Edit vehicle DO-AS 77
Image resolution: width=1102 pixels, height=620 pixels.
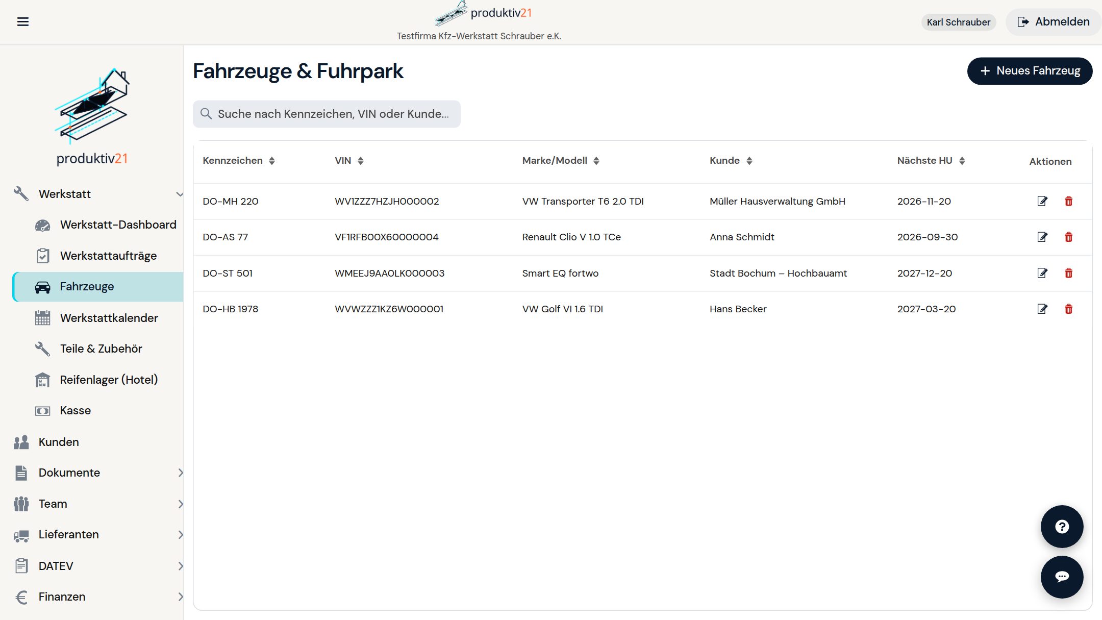[1042, 237]
